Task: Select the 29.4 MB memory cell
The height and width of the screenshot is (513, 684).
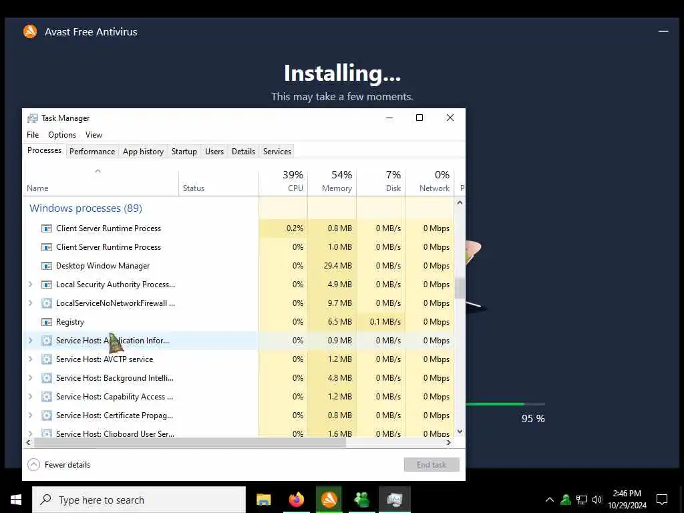Action: coord(333,266)
